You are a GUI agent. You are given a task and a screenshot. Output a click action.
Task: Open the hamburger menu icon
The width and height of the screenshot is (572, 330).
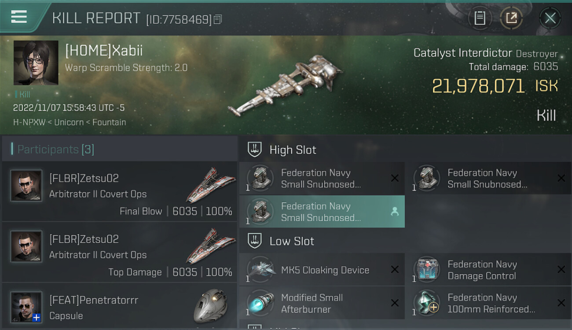18,17
